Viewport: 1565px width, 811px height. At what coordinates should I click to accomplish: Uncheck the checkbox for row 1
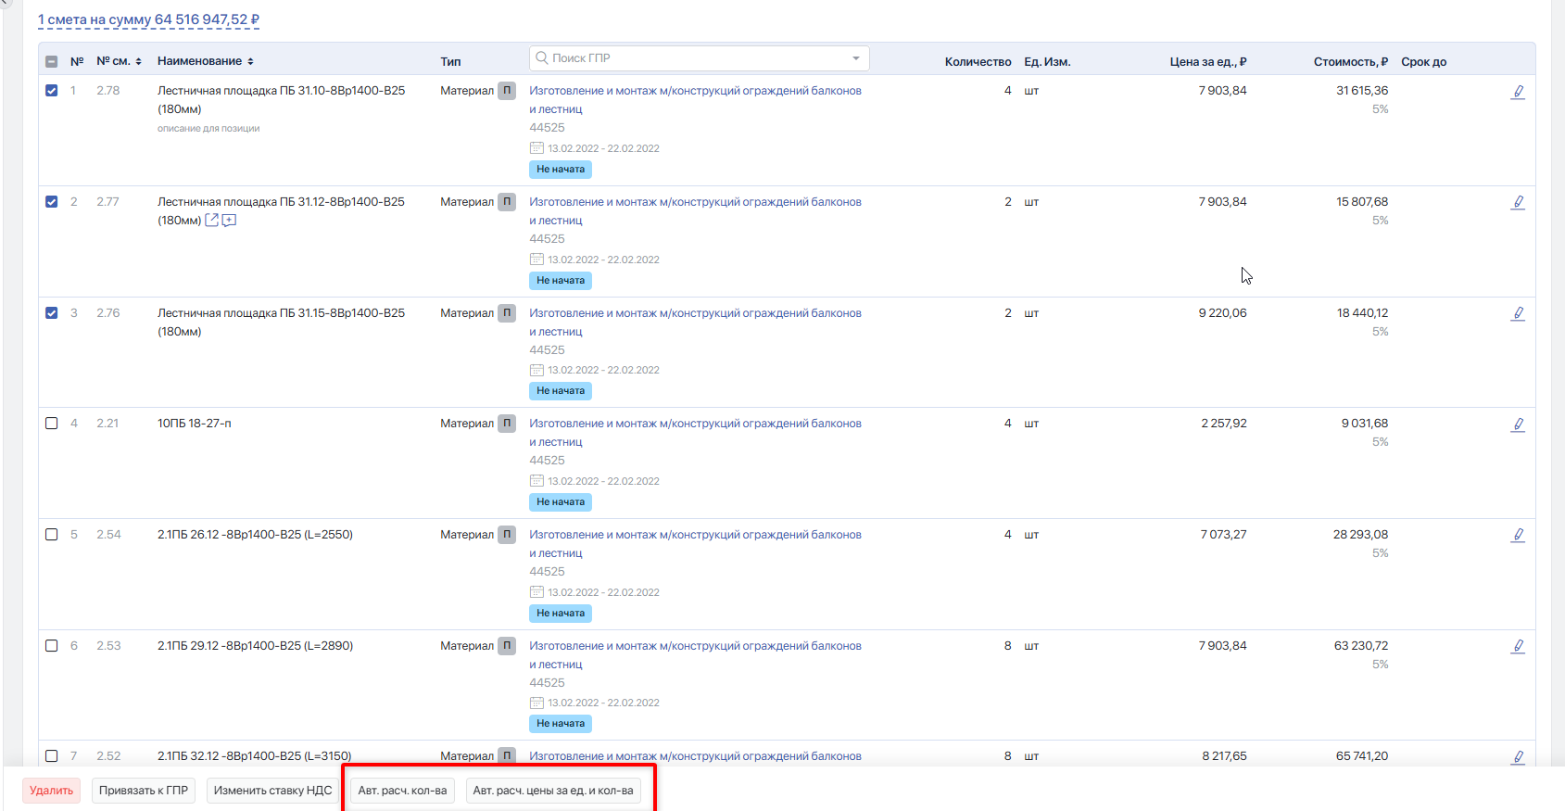point(52,91)
